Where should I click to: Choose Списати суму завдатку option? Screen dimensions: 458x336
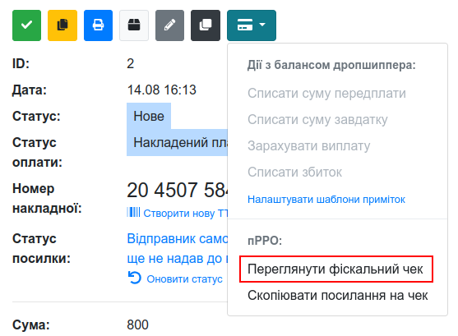[317, 120]
